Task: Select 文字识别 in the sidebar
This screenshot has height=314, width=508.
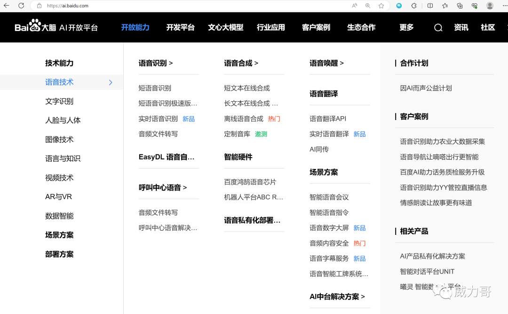Action: [x=59, y=101]
